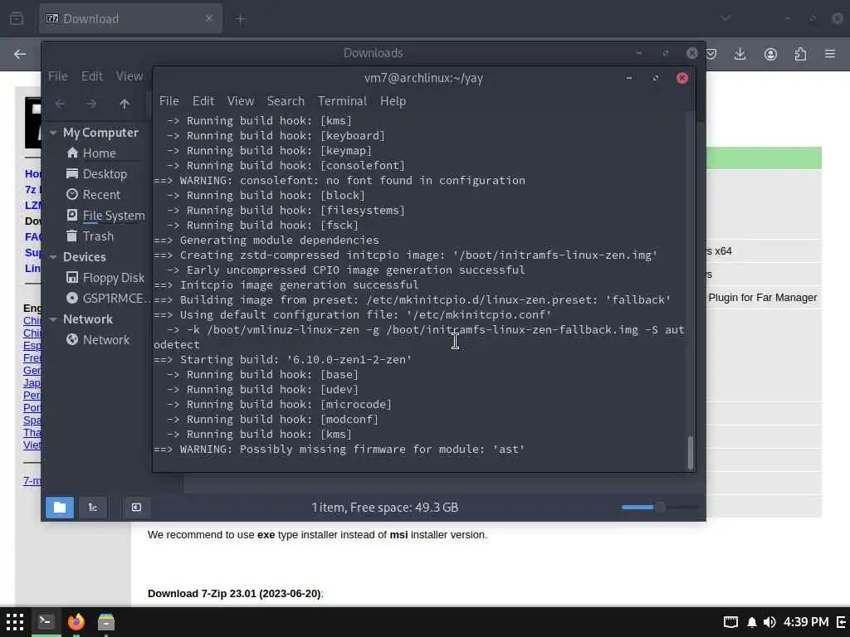Open terminal's View menu
Screen dimensions: 850x637
pyautogui.click(x=240, y=101)
